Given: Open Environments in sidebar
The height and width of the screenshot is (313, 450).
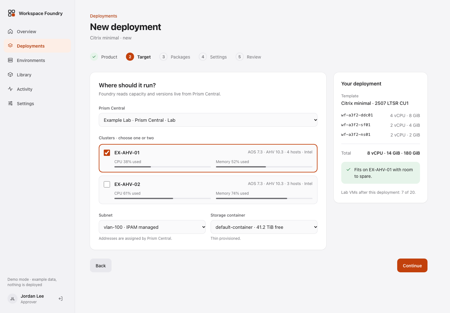Looking at the screenshot, I should click(x=37, y=60).
